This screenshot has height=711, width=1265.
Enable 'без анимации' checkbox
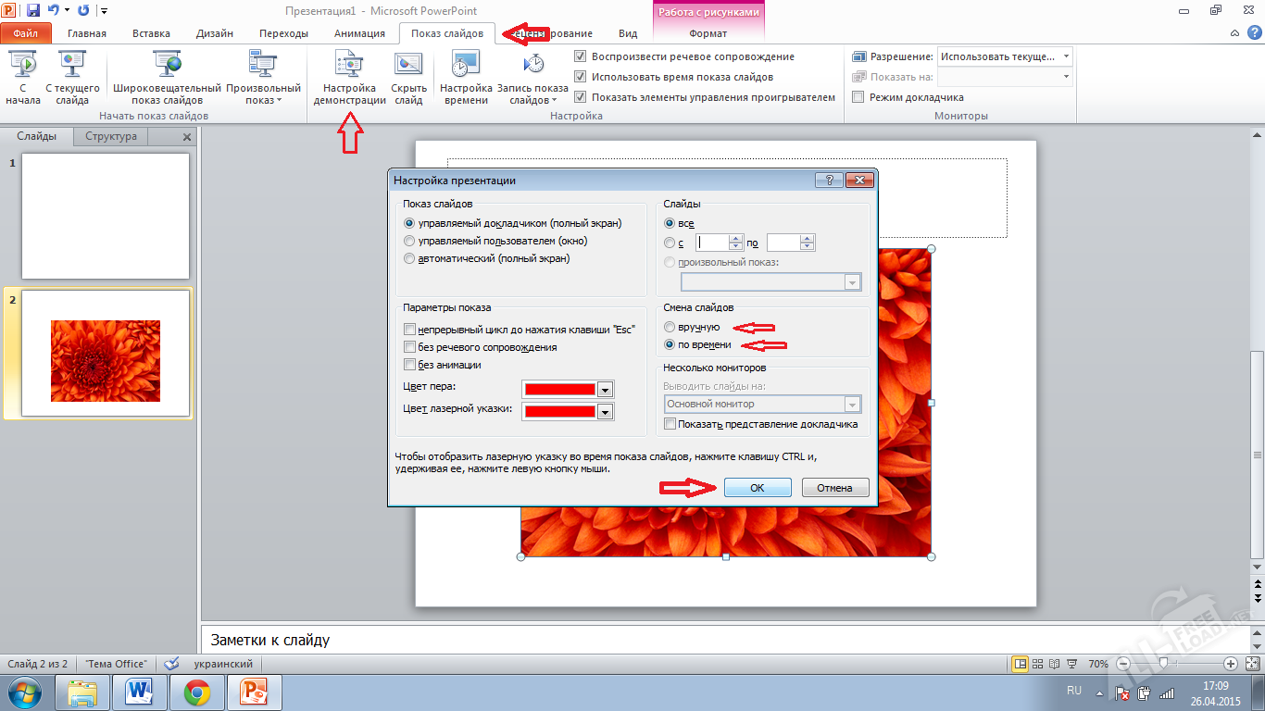[x=410, y=365]
